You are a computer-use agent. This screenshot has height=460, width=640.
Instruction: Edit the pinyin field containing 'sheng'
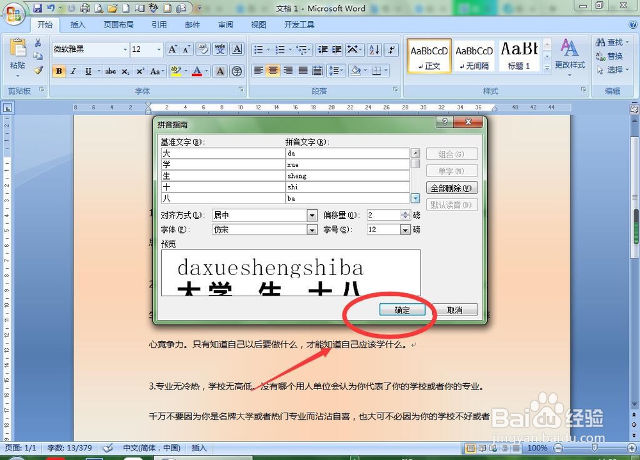(x=348, y=175)
